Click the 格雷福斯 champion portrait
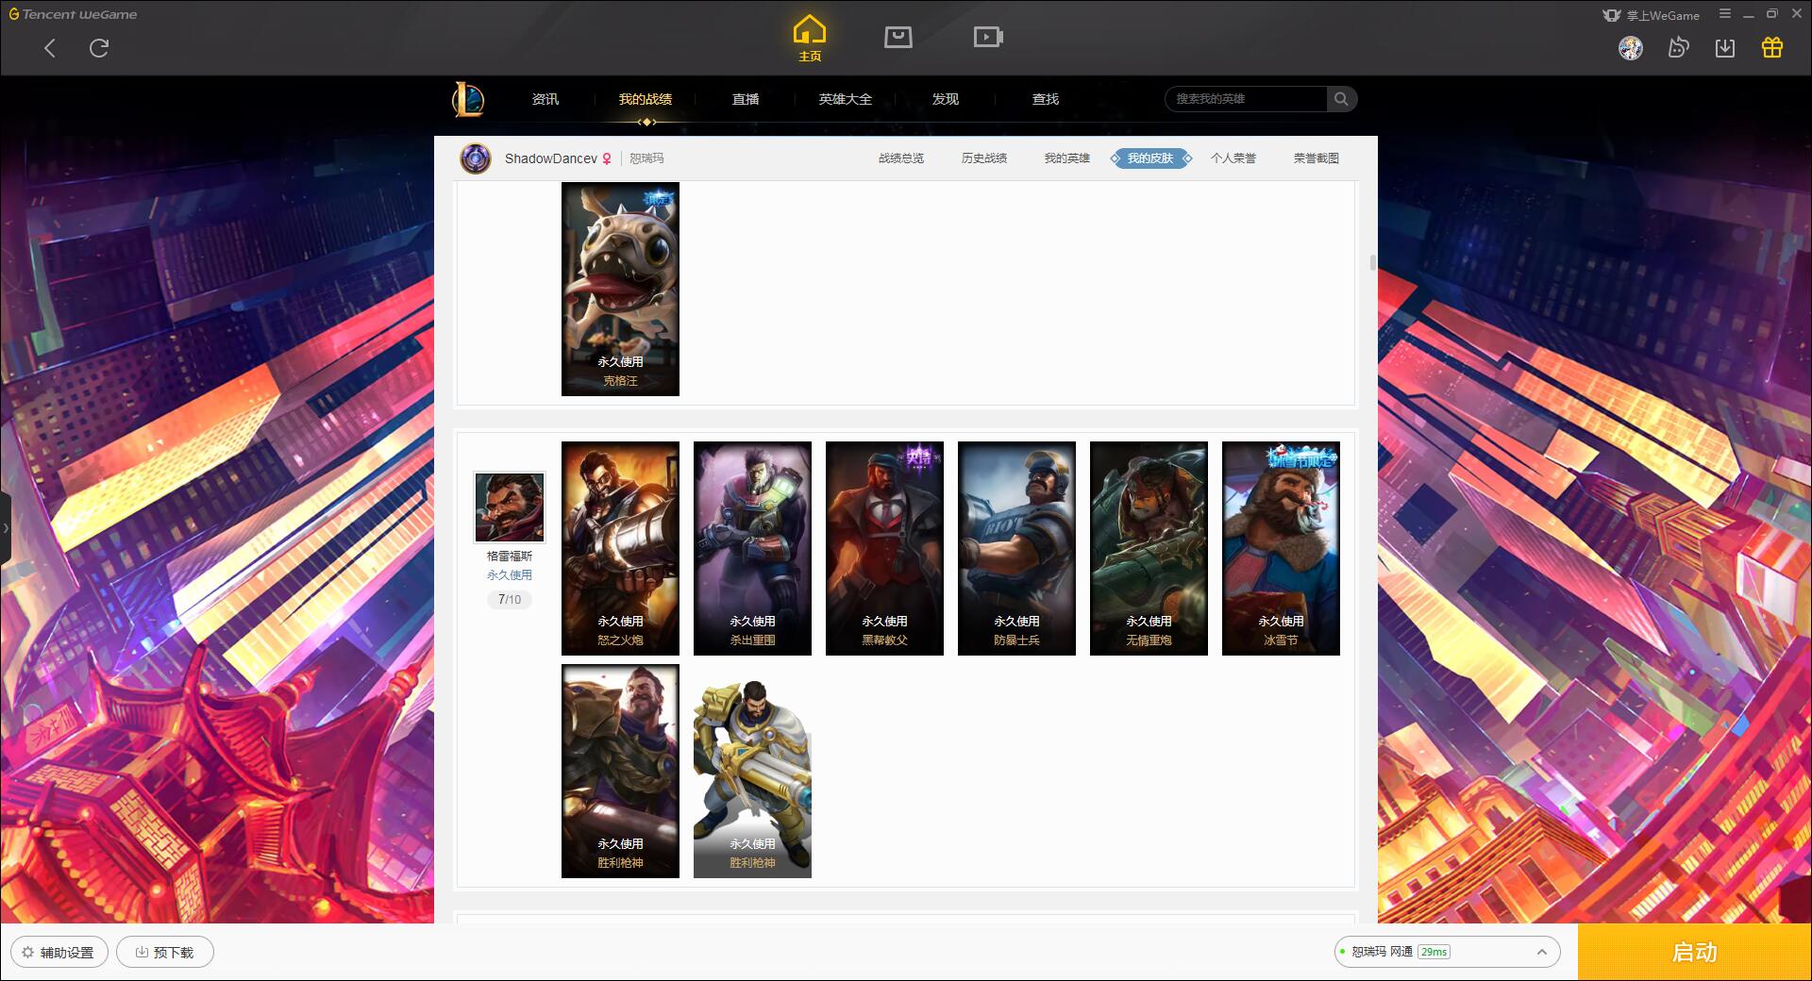This screenshot has width=1812, height=981. pos(510,507)
